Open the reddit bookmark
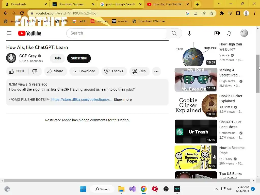This screenshot has height=195, width=260. coord(79,21)
